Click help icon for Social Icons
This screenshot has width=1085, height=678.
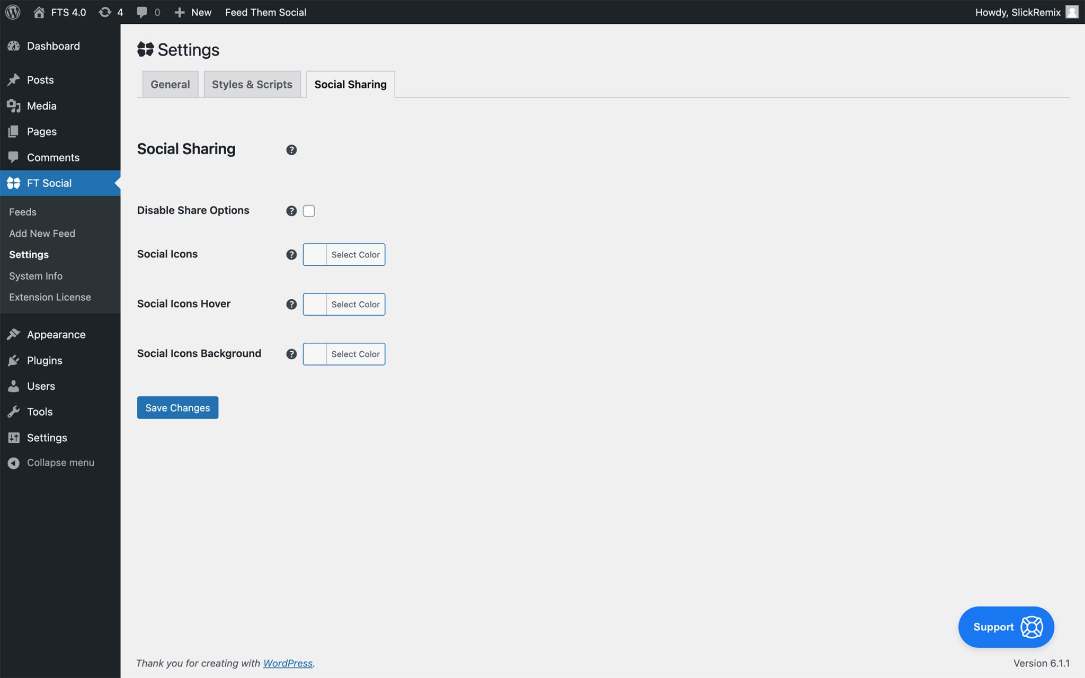pyautogui.click(x=291, y=255)
